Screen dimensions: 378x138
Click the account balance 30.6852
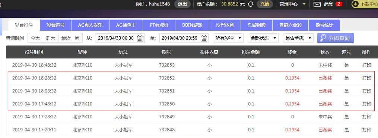click(x=229, y=4)
